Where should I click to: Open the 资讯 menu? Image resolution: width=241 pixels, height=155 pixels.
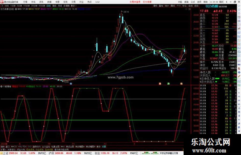coord(41,2)
